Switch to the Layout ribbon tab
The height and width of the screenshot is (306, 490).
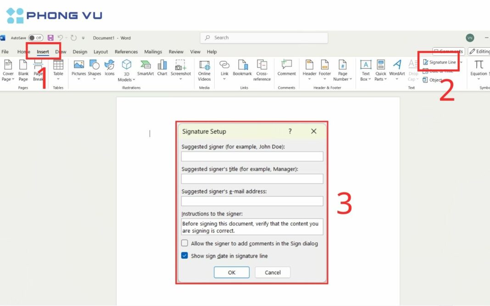pyautogui.click(x=100, y=52)
